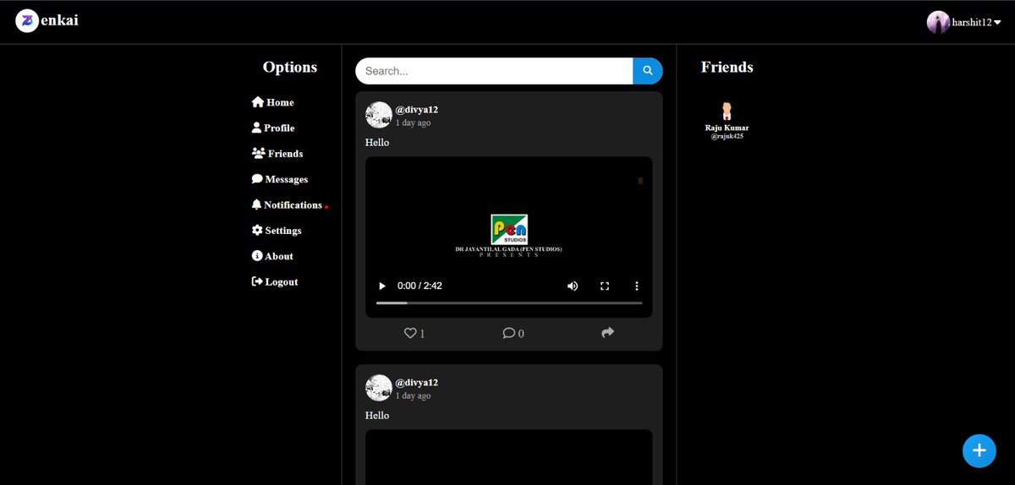Create new post with plus button

click(979, 450)
